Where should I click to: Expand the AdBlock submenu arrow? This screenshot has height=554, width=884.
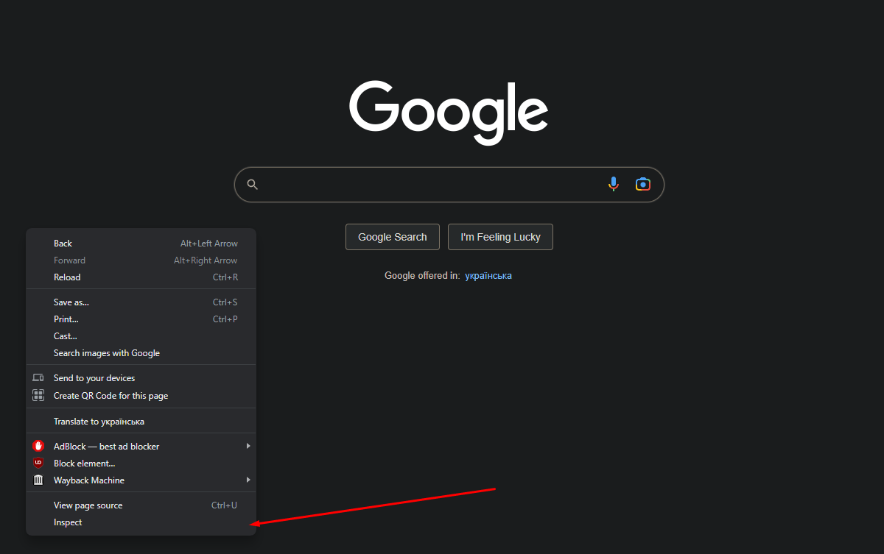248,446
